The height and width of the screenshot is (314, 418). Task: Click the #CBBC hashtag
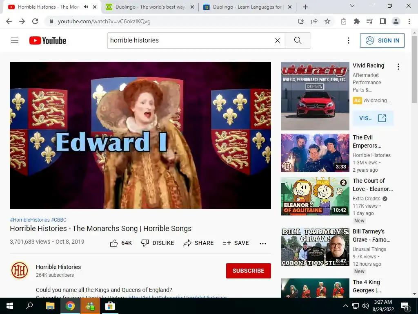59,220
